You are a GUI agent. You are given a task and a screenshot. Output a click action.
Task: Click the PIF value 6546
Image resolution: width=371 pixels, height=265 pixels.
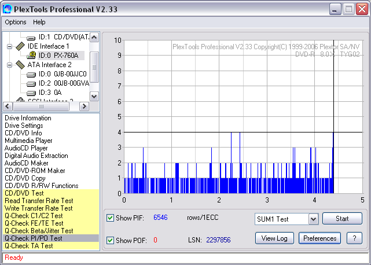pos(160,218)
